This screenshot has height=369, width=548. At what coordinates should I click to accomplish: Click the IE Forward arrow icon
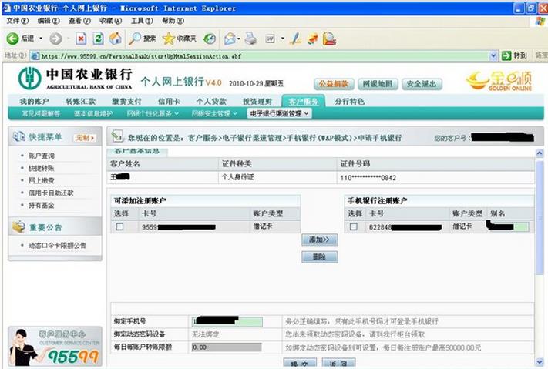click(x=55, y=39)
